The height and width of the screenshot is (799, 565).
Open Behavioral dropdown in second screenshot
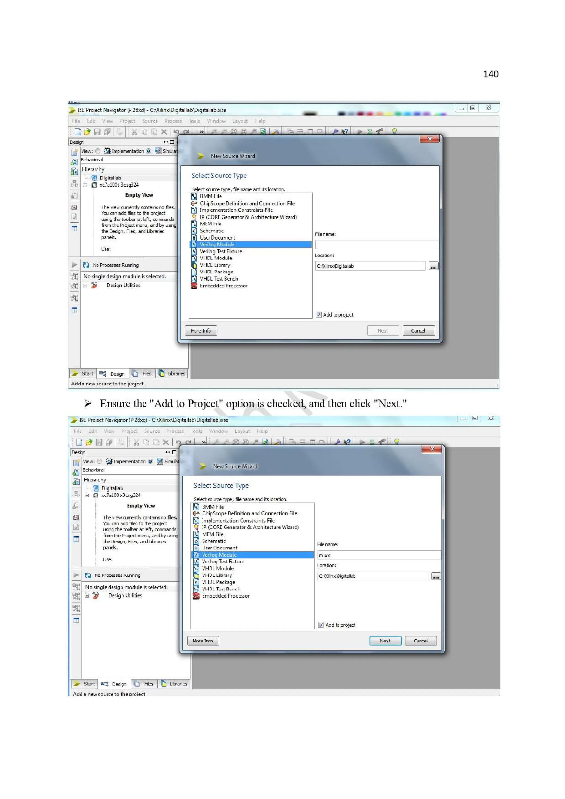pyautogui.click(x=130, y=470)
